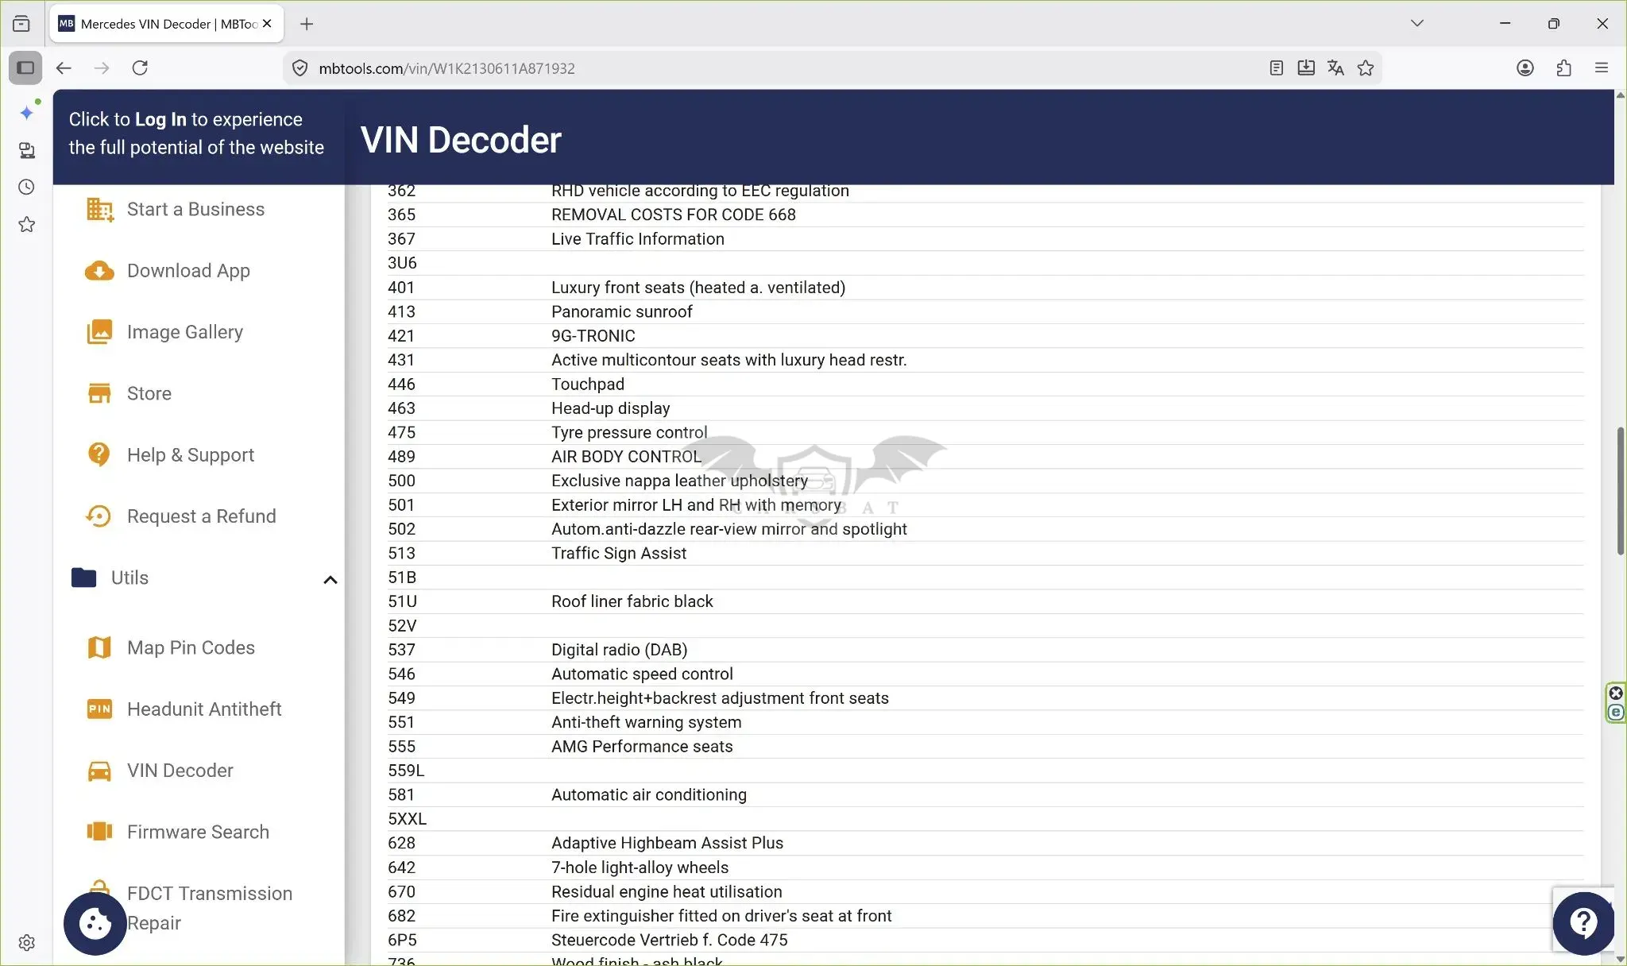Open the AI chatbot sparkle sidebar icon
This screenshot has height=966, width=1627.
coord(27,112)
